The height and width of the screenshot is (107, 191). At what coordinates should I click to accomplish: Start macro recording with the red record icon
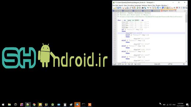point(177,8)
